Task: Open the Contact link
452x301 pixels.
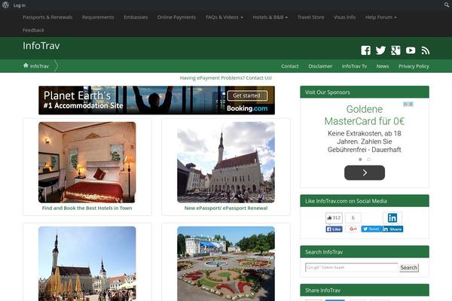Action: pyautogui.click(x=290, y=66)
